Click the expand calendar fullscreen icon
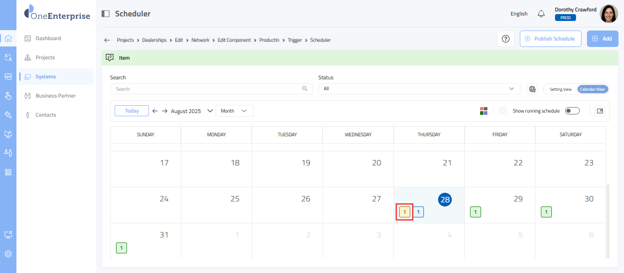Viewport: 624px width, 273px height. [600, 111]
